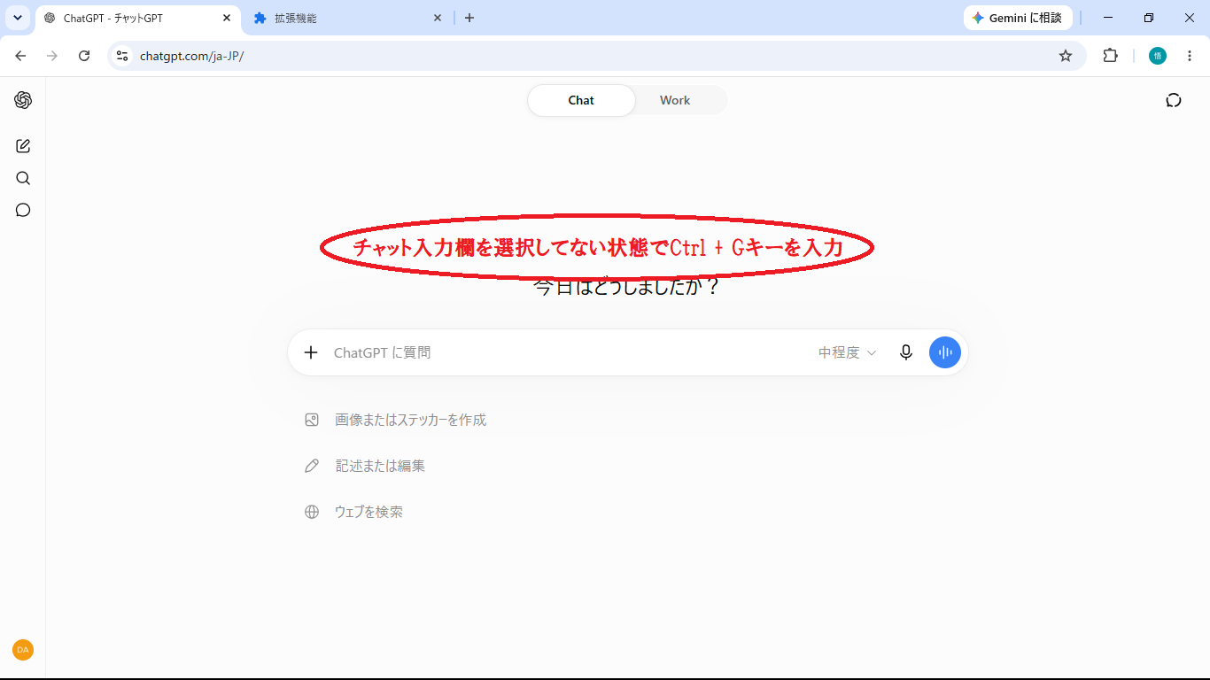
Task: Close the ChatGPT tab
Action: coord(227,18)
